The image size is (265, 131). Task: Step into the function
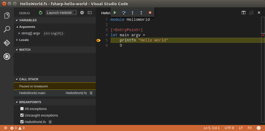point(132,13)
